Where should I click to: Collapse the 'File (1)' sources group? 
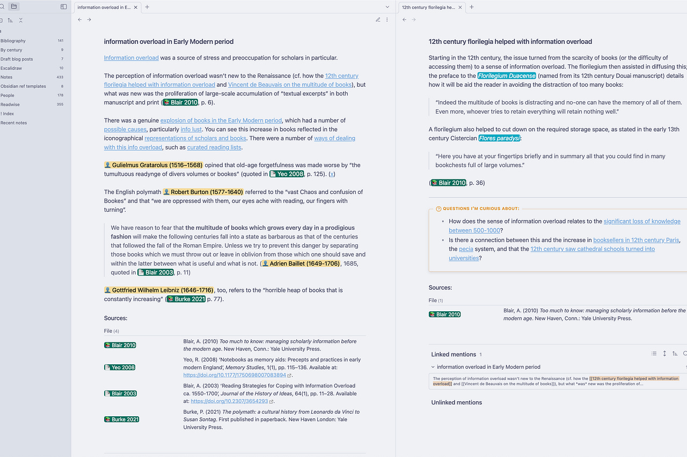(x=436, y=301)
